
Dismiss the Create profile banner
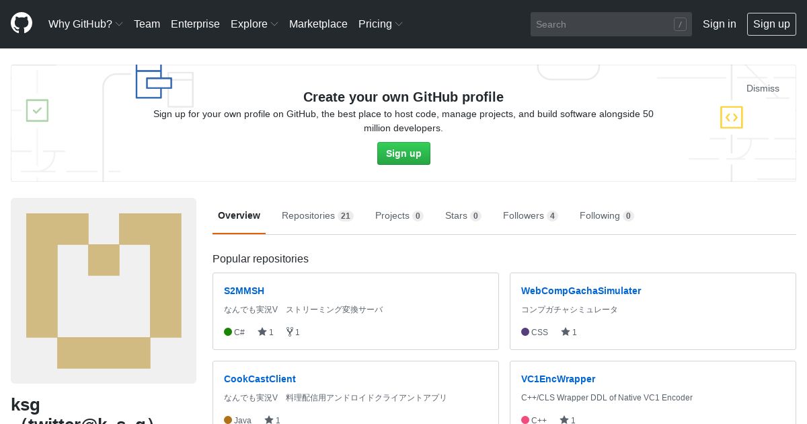point(763,88)
